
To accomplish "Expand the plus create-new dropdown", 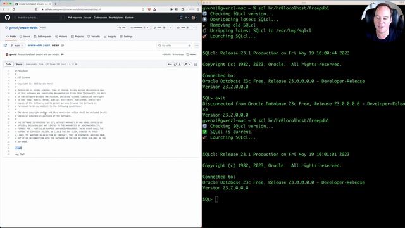I will click(x=187, y=18).
